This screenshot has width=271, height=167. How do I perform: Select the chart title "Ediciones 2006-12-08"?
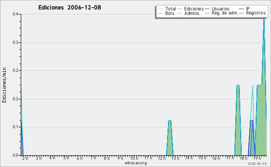pos(70,8)
